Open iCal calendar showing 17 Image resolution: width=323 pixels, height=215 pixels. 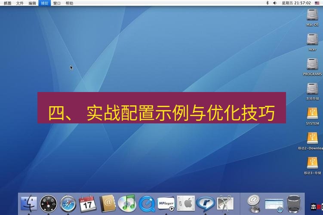(88, 204)
